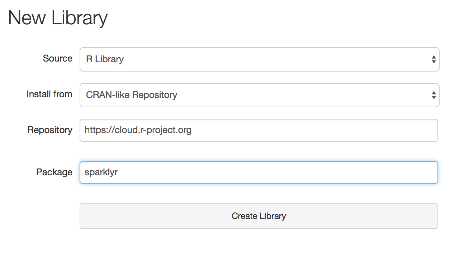The width and height of the screenshot is (464, 254).
Task: Click the "CRAN-like Repository" value text
Action: [132, 95]
